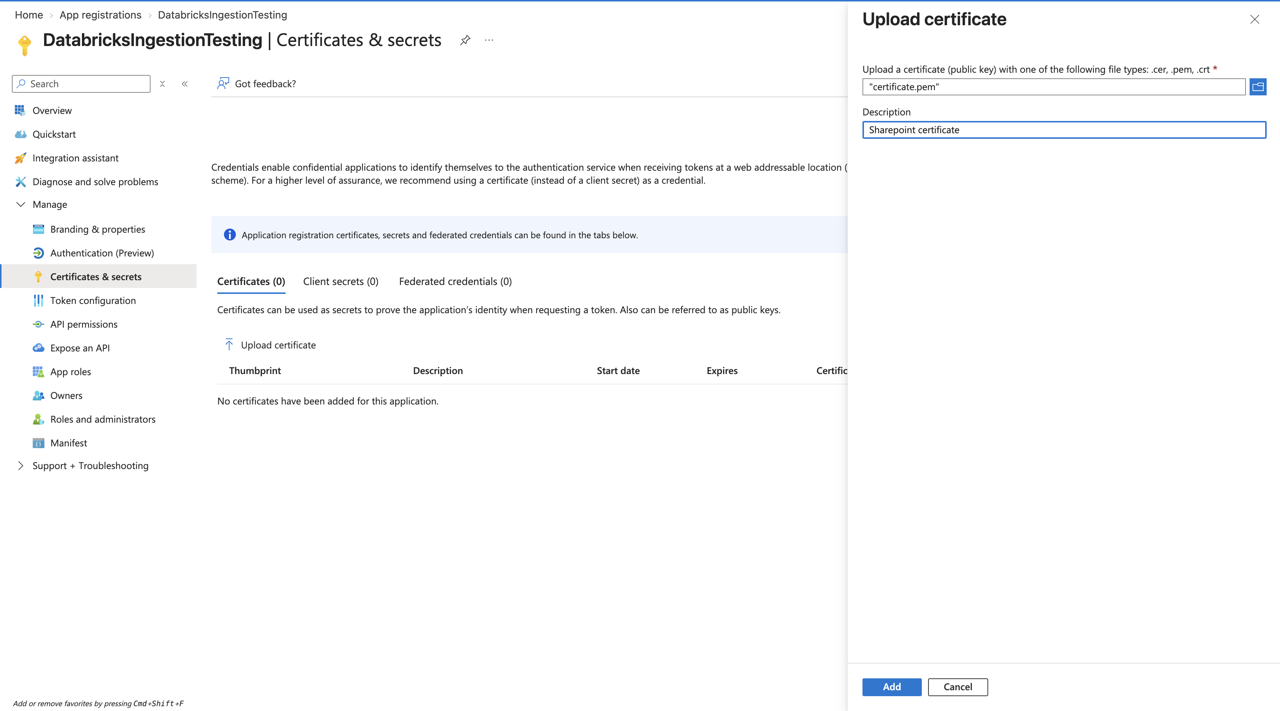The height and width of the screenshot is (711, 1280).
Task: Click the Thumbprint column header
Action: coord(255,371)
